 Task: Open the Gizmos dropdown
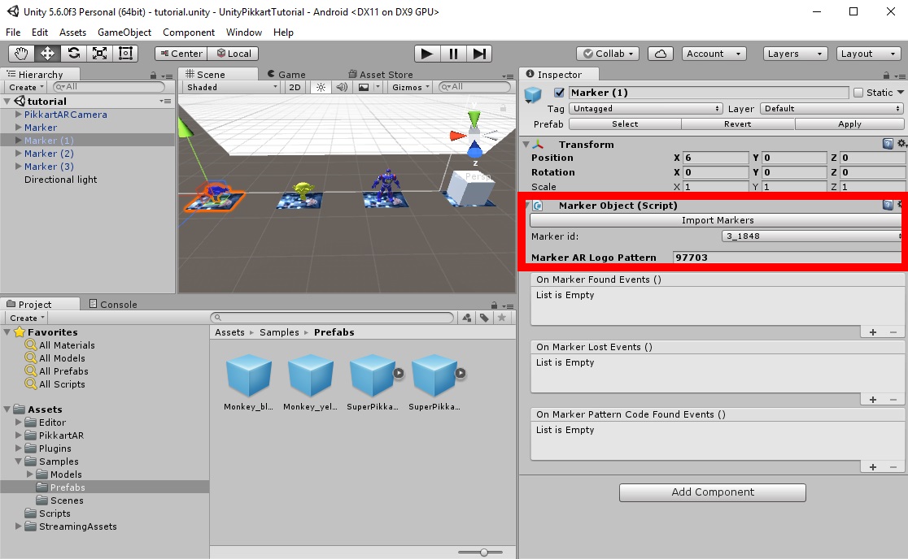[411, 87]
